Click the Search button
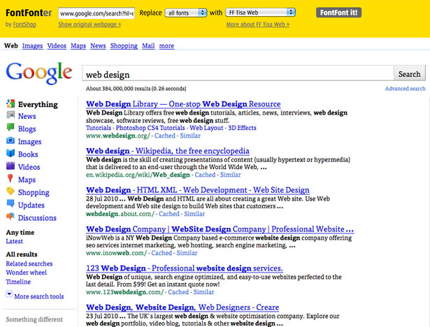 [x=410, y=74]
